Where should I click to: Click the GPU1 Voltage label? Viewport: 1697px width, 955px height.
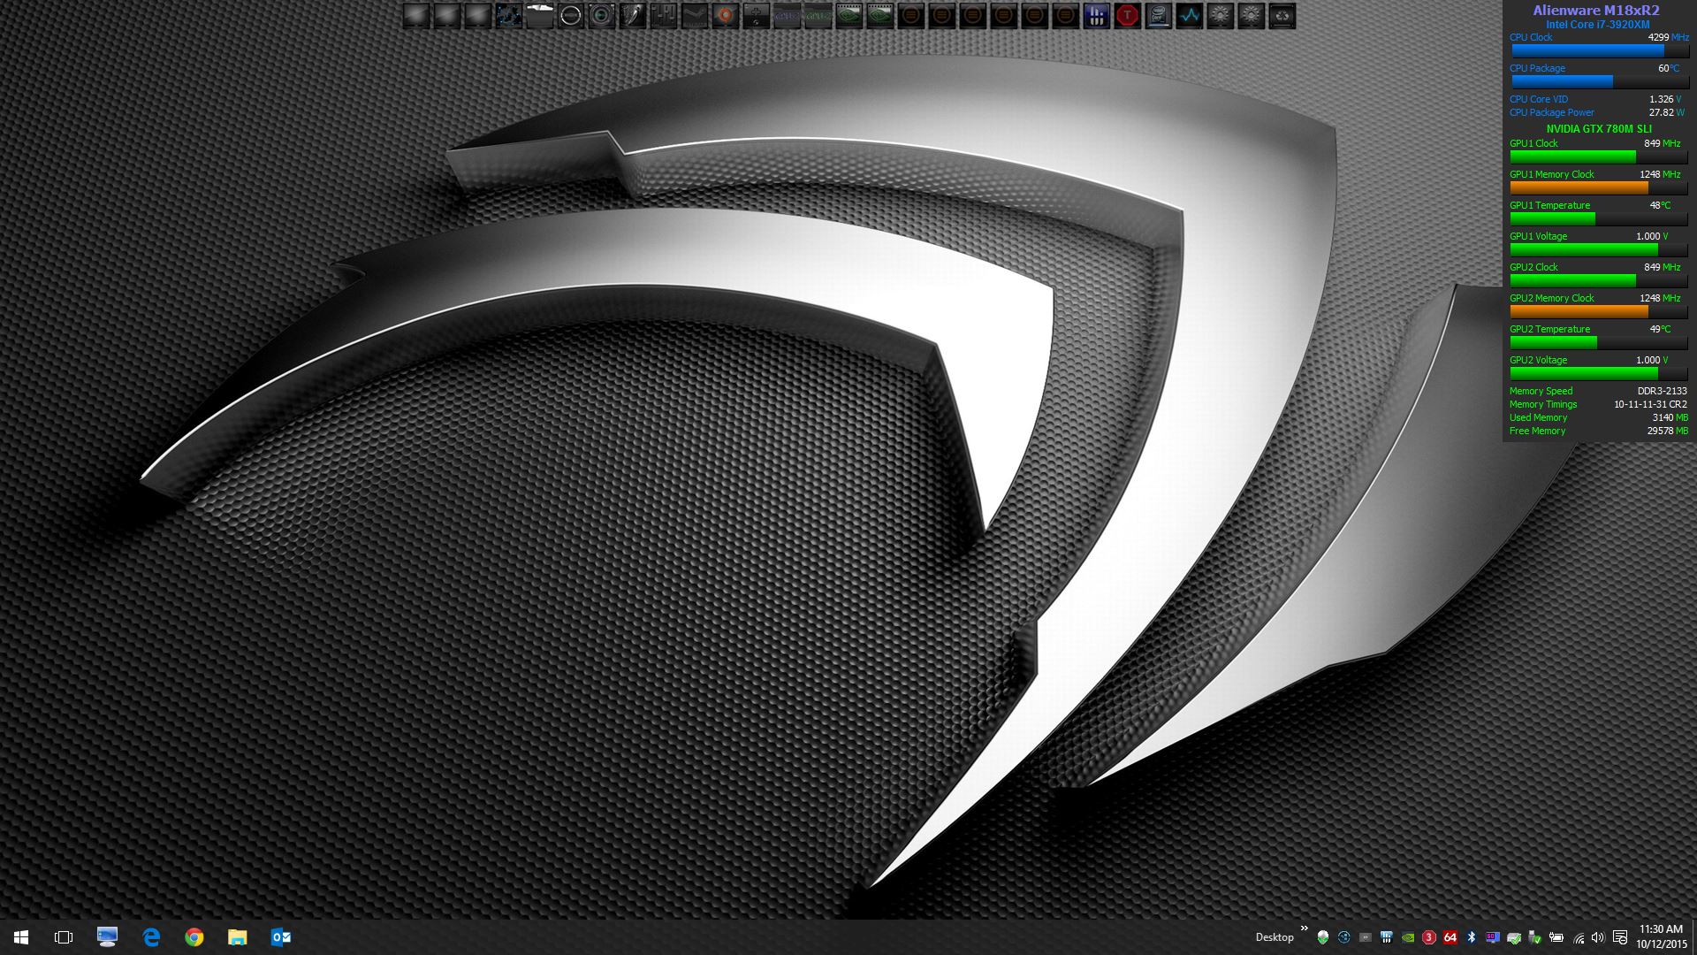(1538, 236)
